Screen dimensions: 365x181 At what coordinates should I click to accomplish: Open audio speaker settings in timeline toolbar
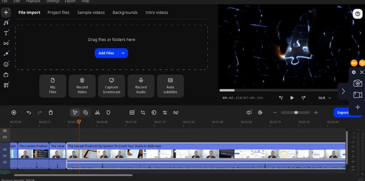(249, 112)
